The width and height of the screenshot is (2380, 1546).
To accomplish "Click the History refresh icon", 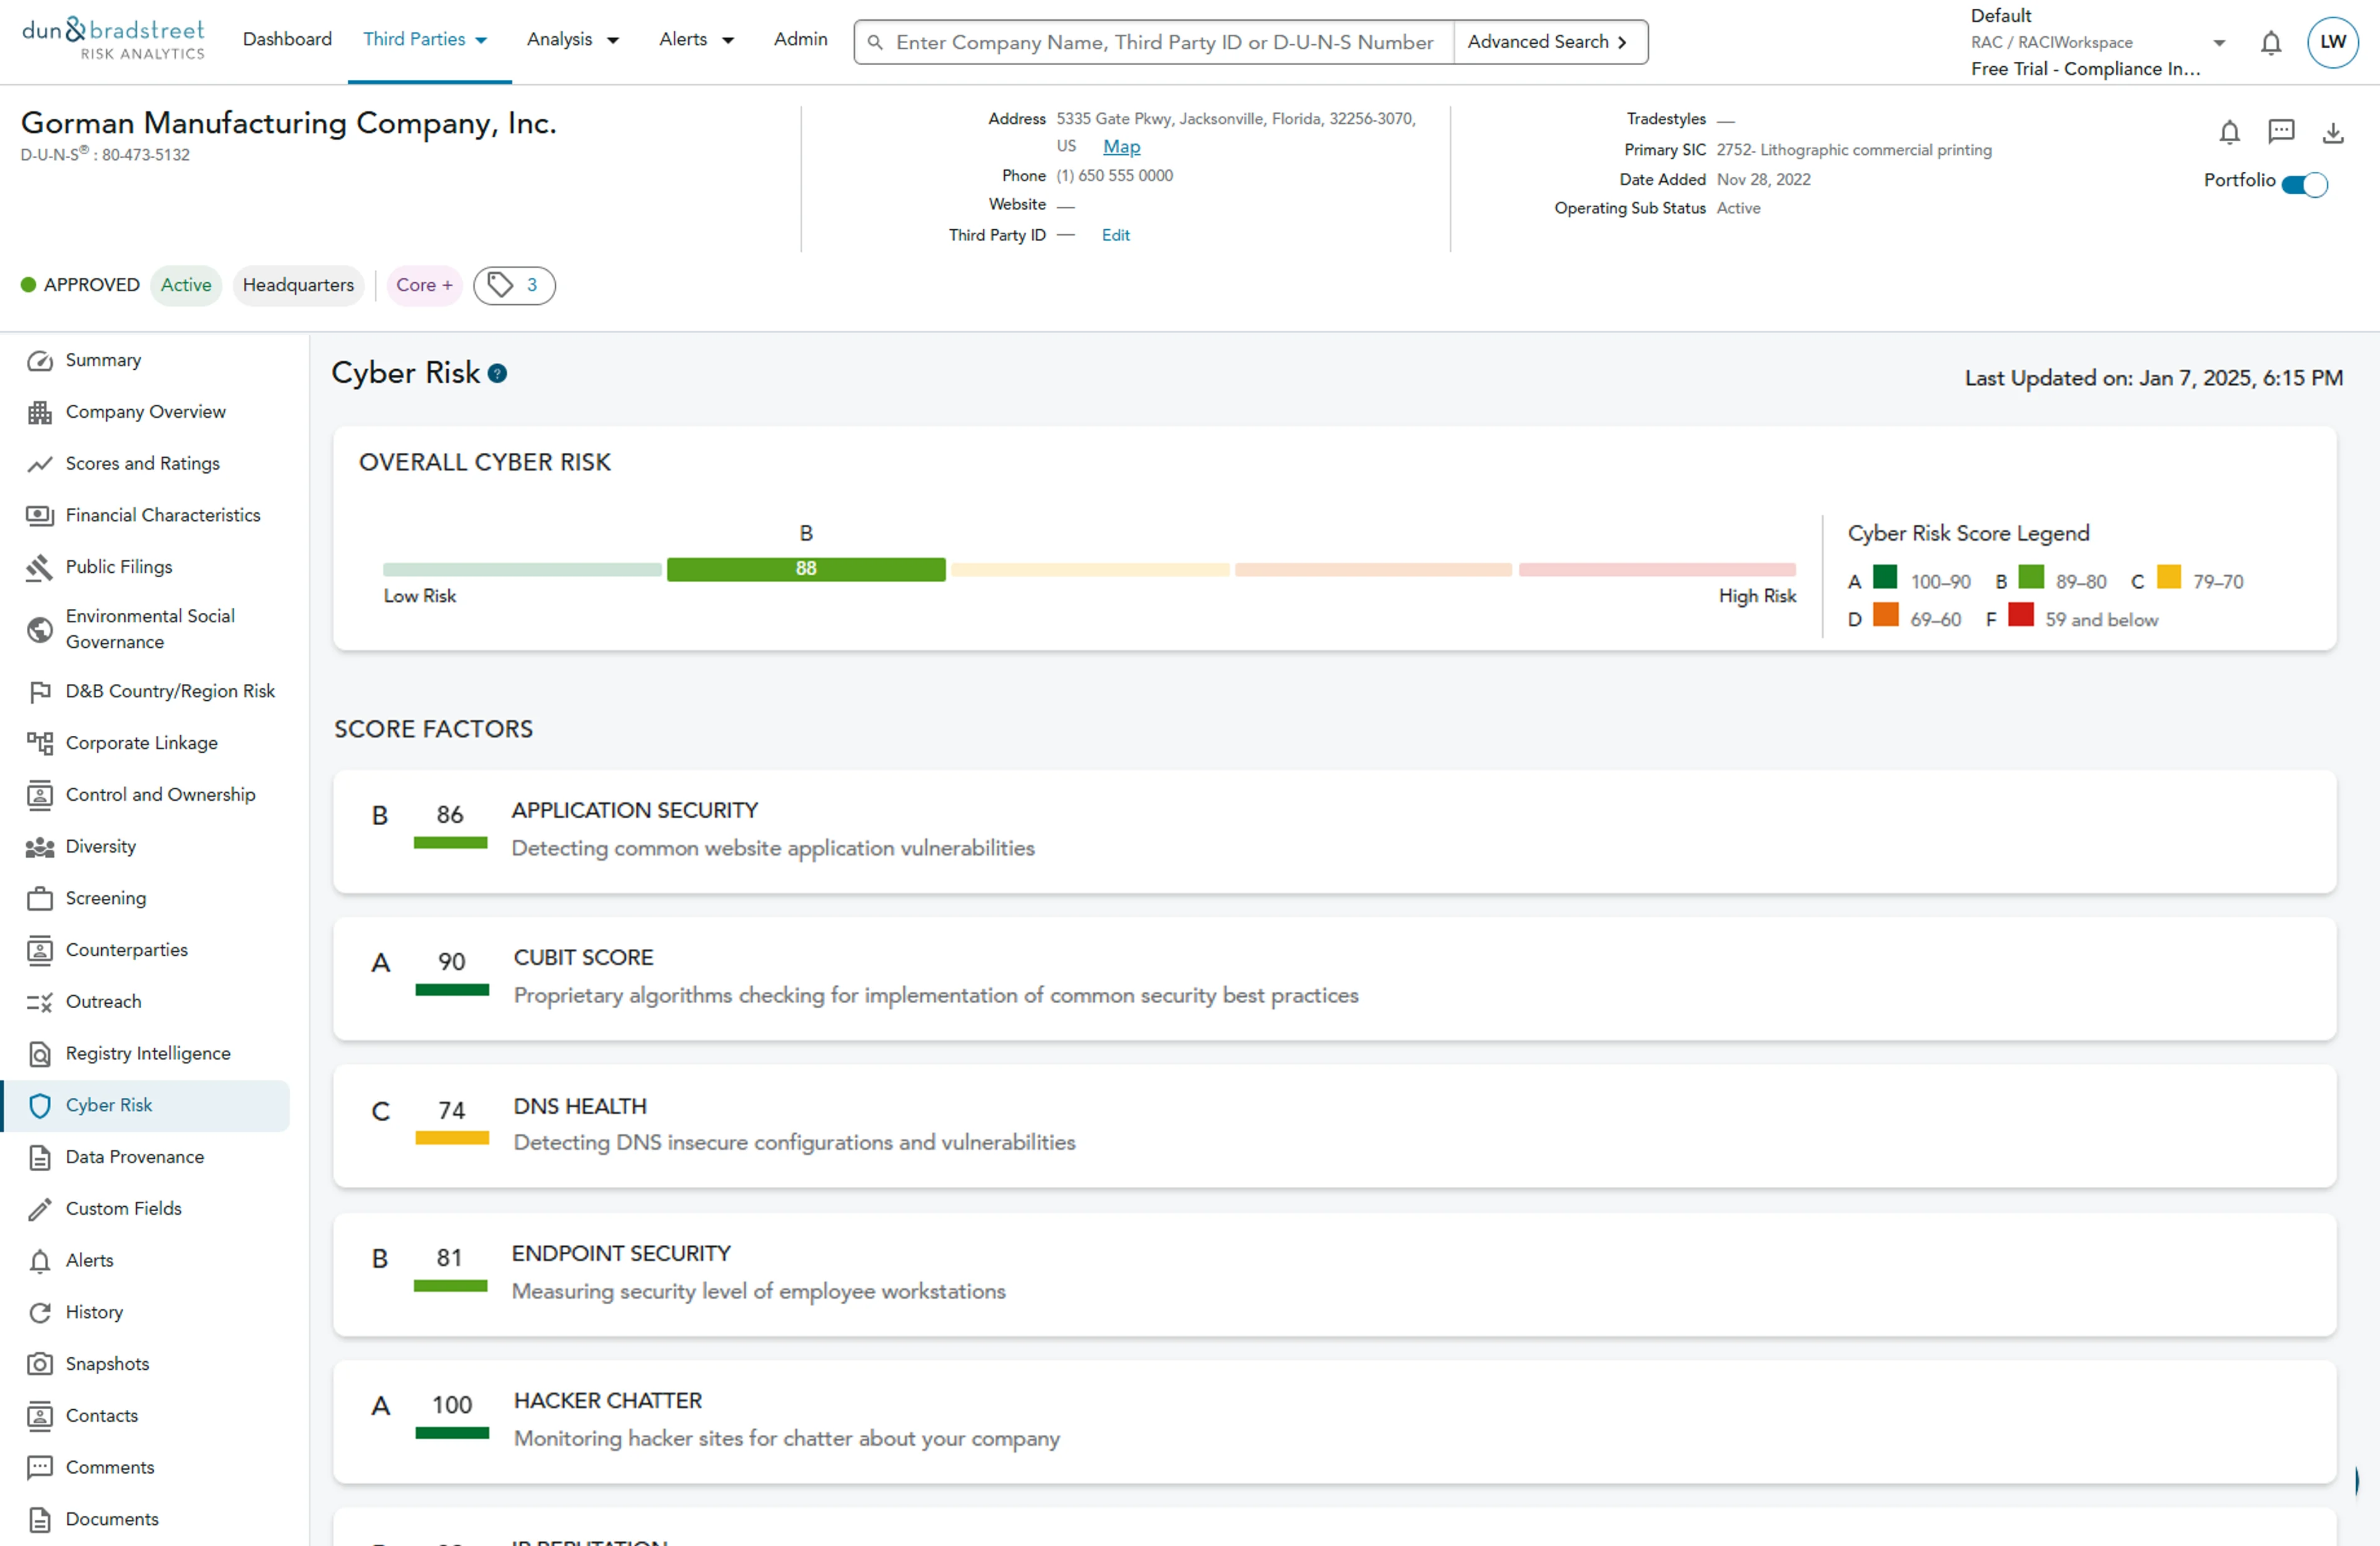I will [x=40, y=1313].
